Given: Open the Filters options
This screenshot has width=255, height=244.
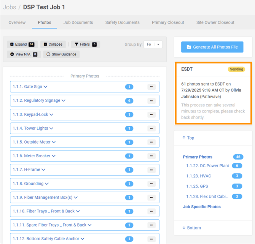Looking at the screenshot, I should pos(85,44).
